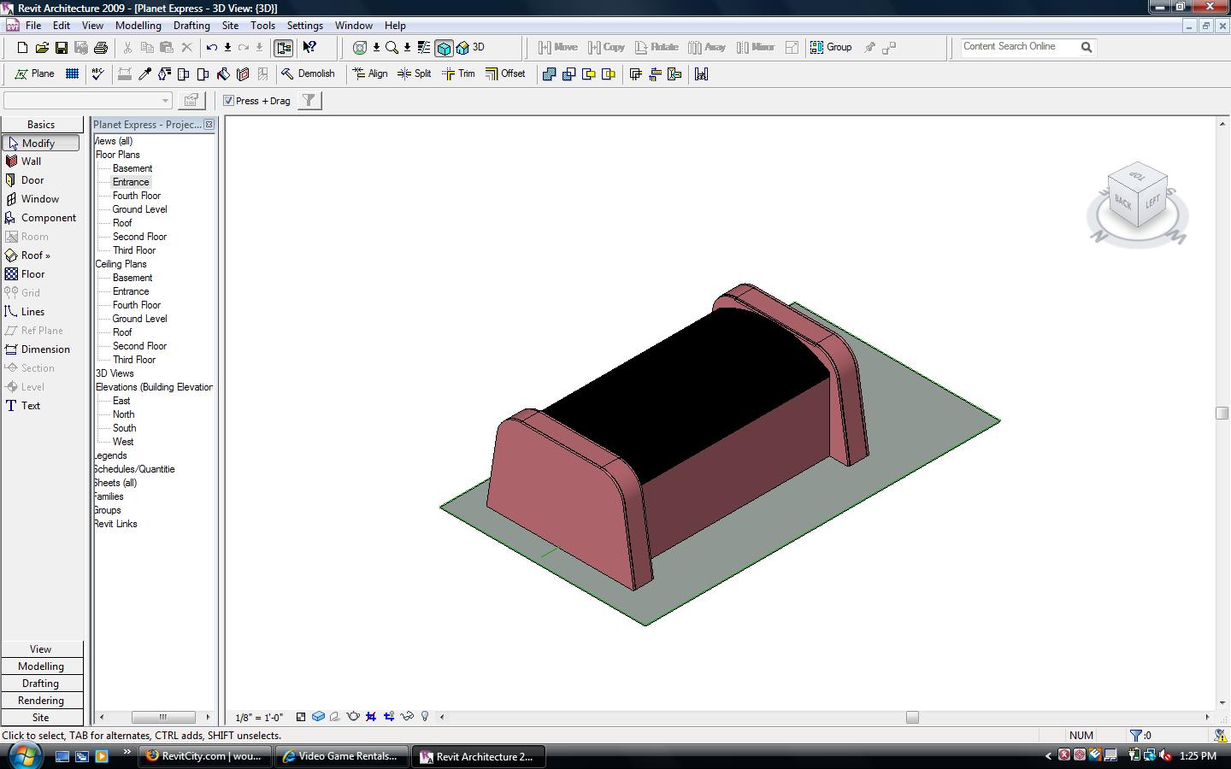Activate the Trim tool
This screenshot has width=1231, height=769.
[458, 74]
